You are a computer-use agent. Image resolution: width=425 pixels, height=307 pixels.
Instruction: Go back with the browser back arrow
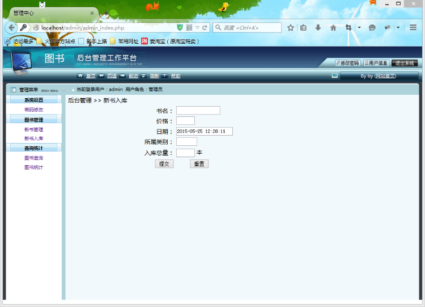(11, 27)
